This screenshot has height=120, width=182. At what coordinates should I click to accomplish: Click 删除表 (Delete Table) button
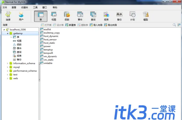[83, 25]
